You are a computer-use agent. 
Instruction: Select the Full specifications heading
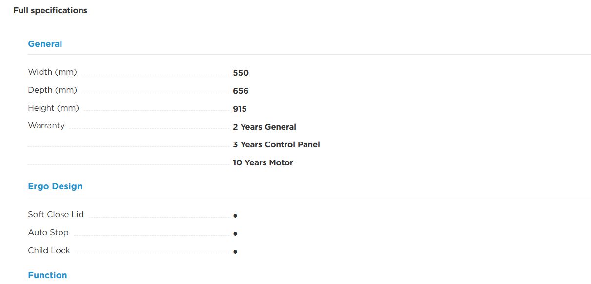pyautogui.click(x=50, y=10)
